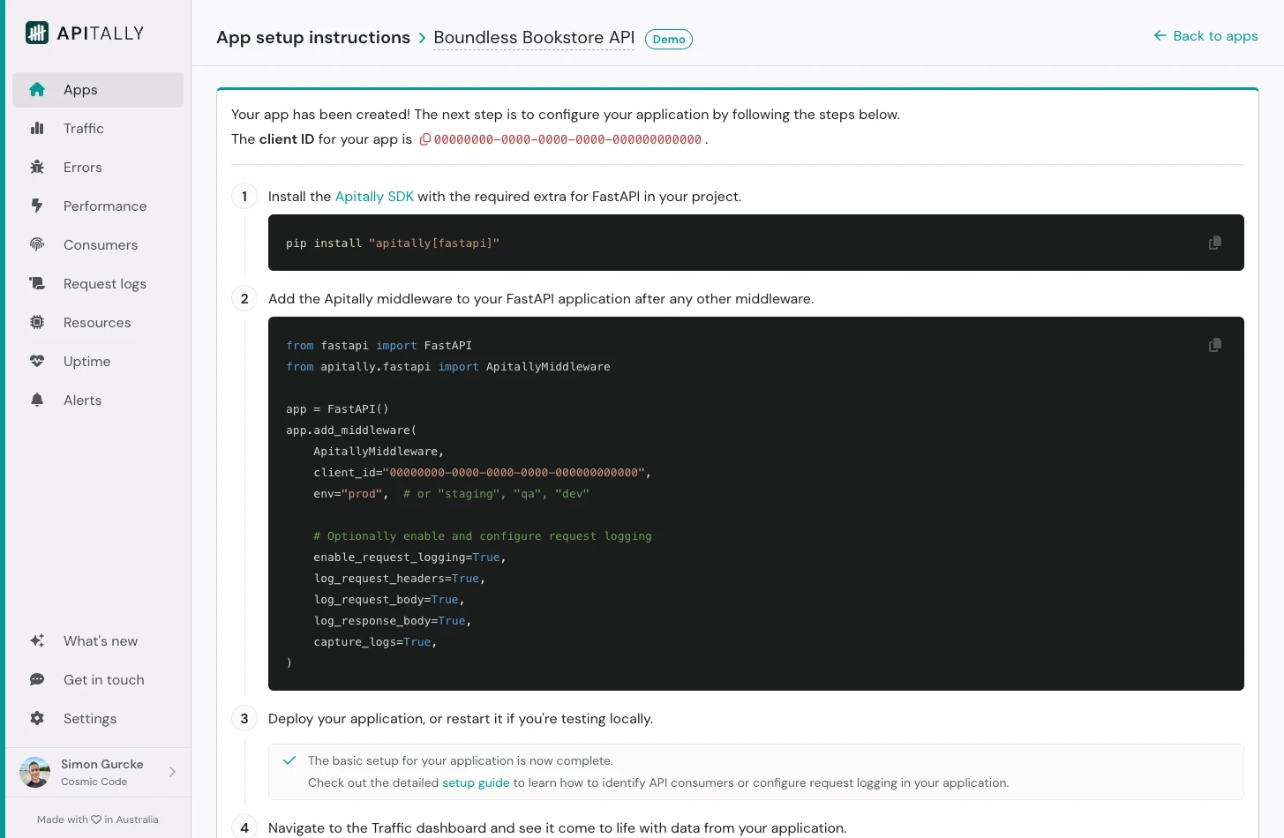1284x838 pixels.
Task: Copy the FastAPI middleware code snippet
Action: [x=1215, y=344]
